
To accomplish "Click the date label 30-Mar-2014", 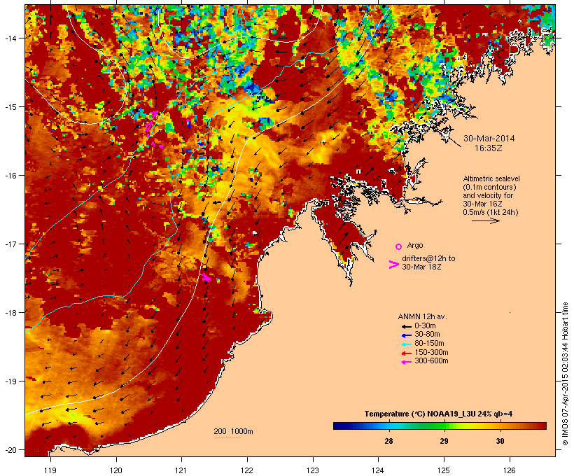I will 489,139.
